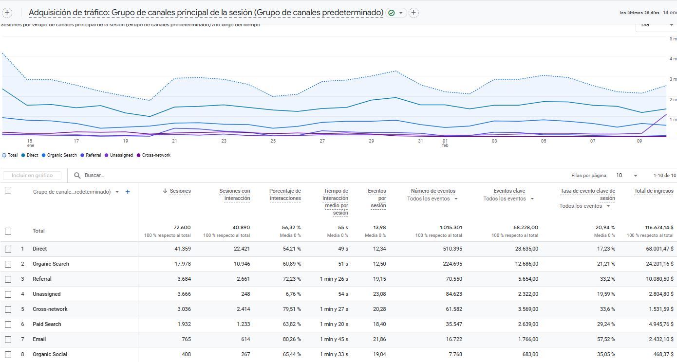
Task: Click the 'Incluir en gráfico' button
Action: click(32, 175)
